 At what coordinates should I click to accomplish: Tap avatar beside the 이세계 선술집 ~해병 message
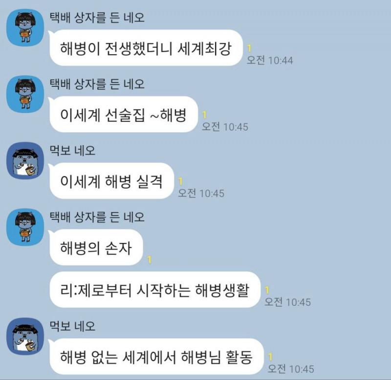pyautogui.click(x=25, y=94)
